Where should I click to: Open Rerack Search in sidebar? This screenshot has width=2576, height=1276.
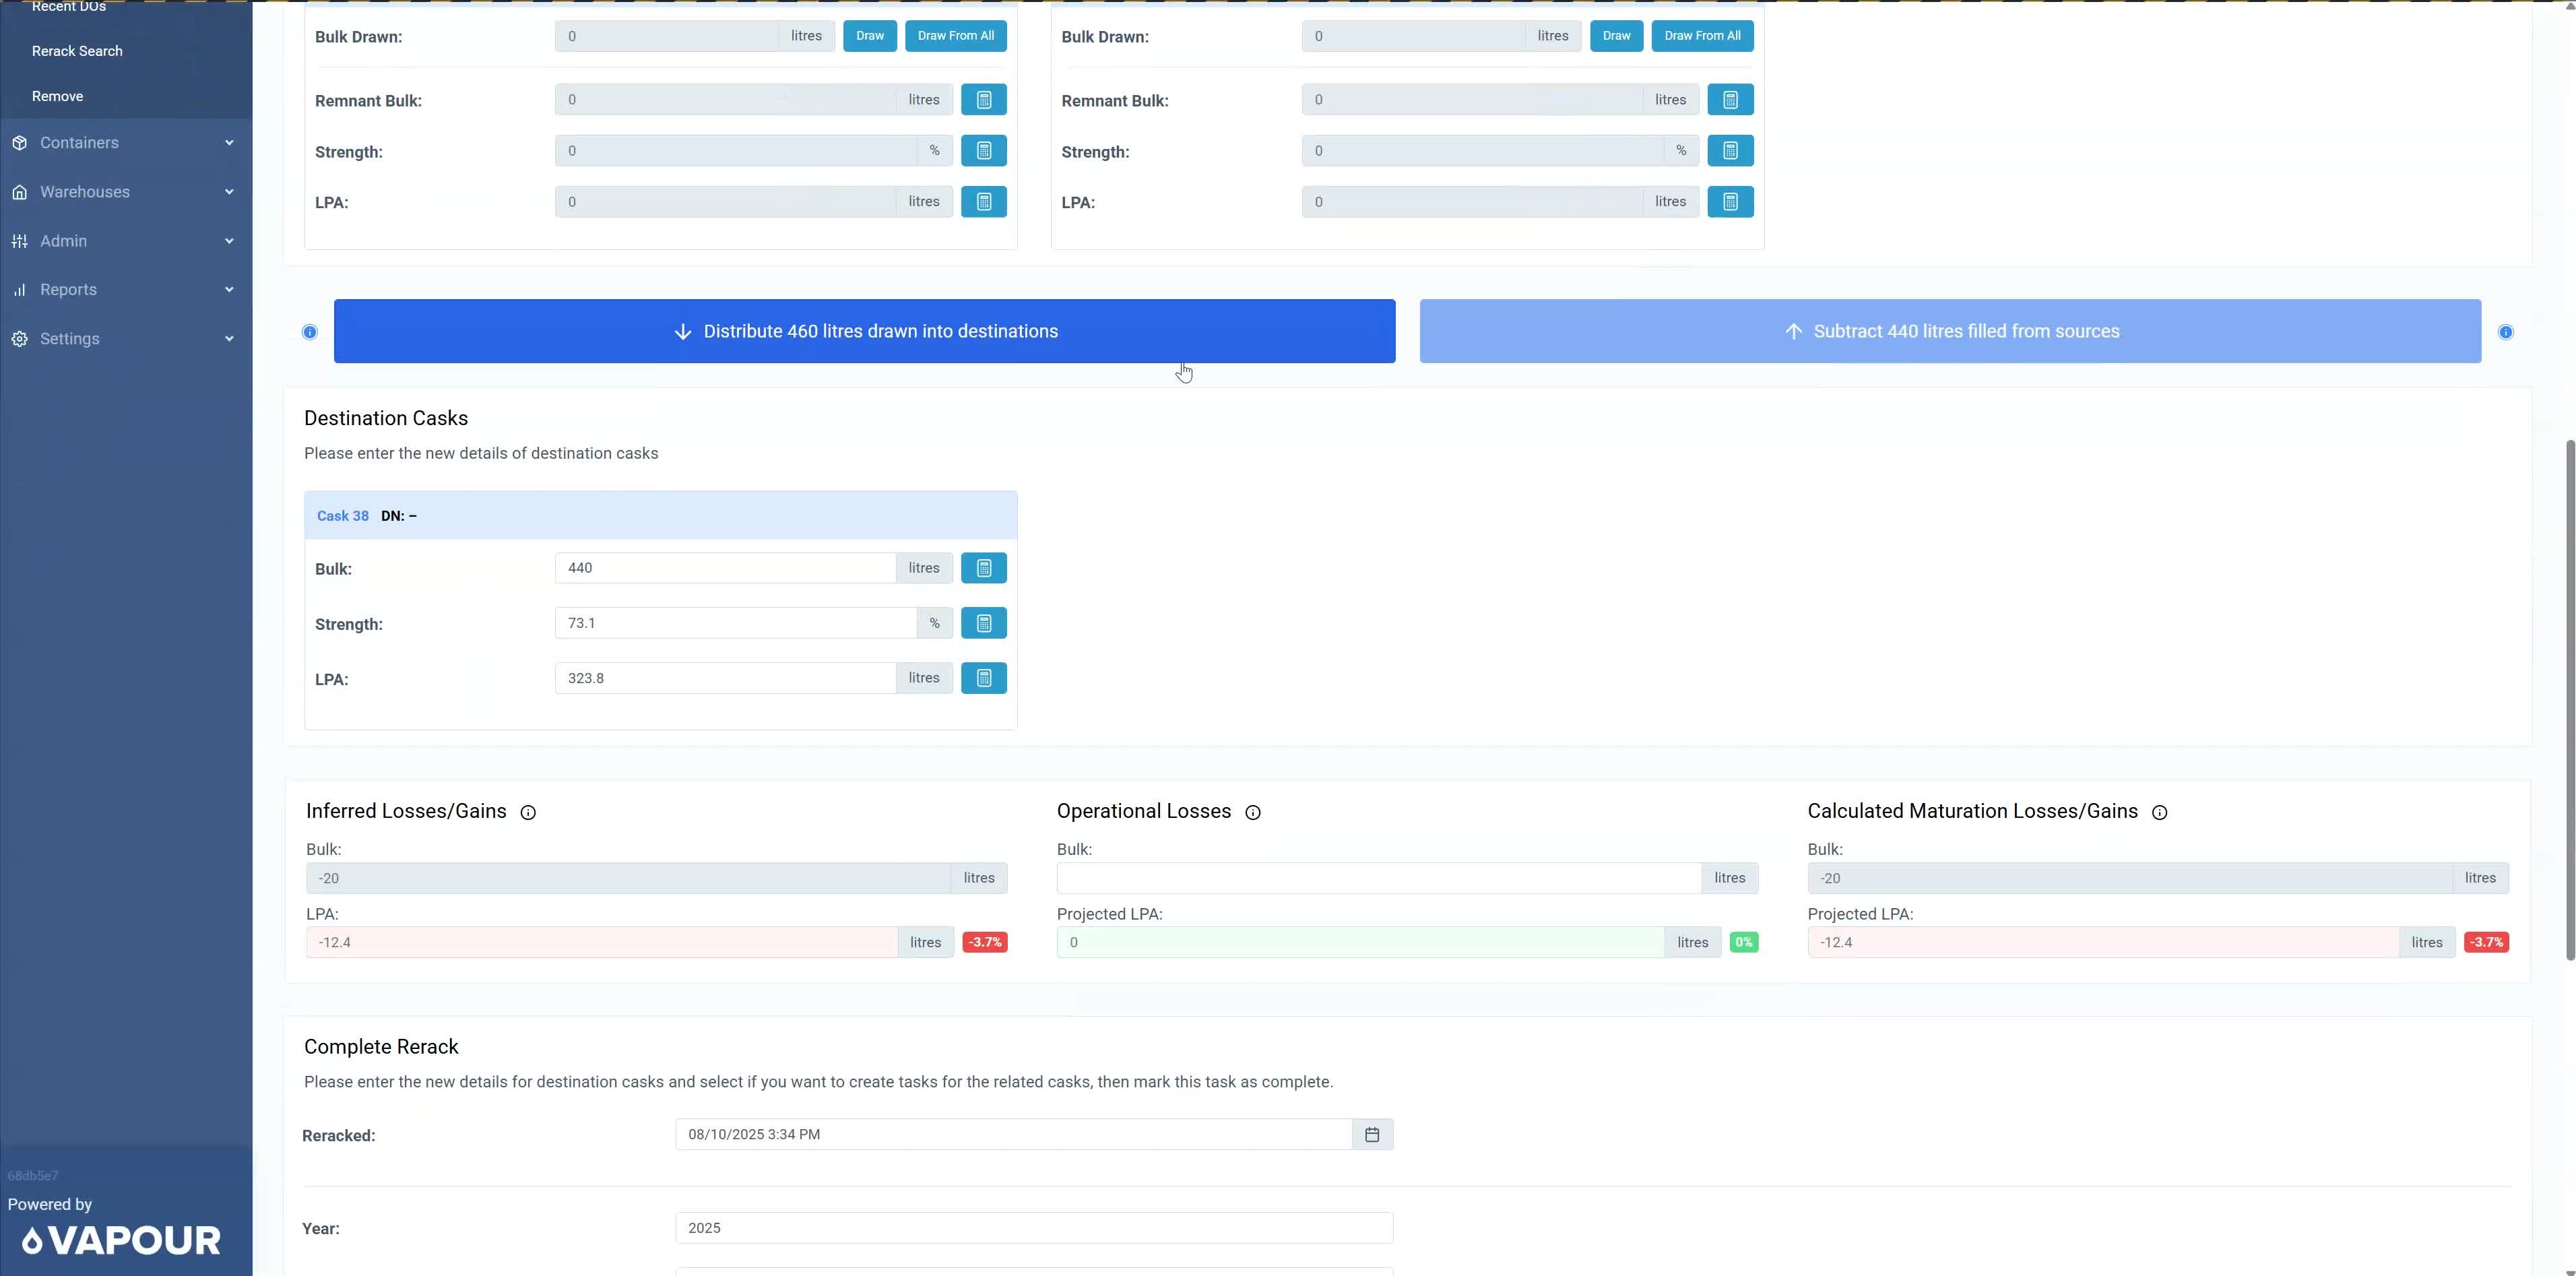(77, 51)
